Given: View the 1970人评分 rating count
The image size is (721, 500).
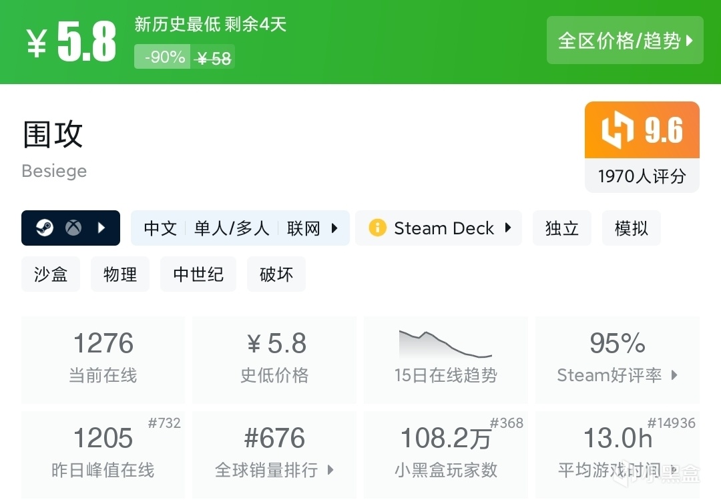Looking at the screenshot, I should click(x=642, y=176).
